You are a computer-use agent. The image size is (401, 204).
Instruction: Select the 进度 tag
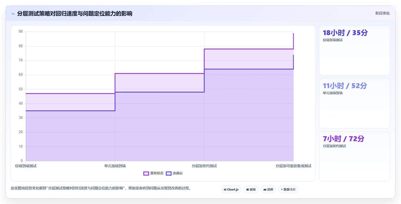tap(268, 189)
